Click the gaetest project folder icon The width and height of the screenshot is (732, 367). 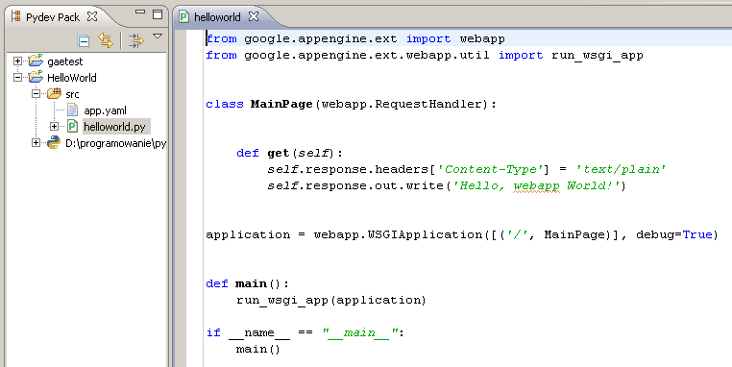[36, 61]
